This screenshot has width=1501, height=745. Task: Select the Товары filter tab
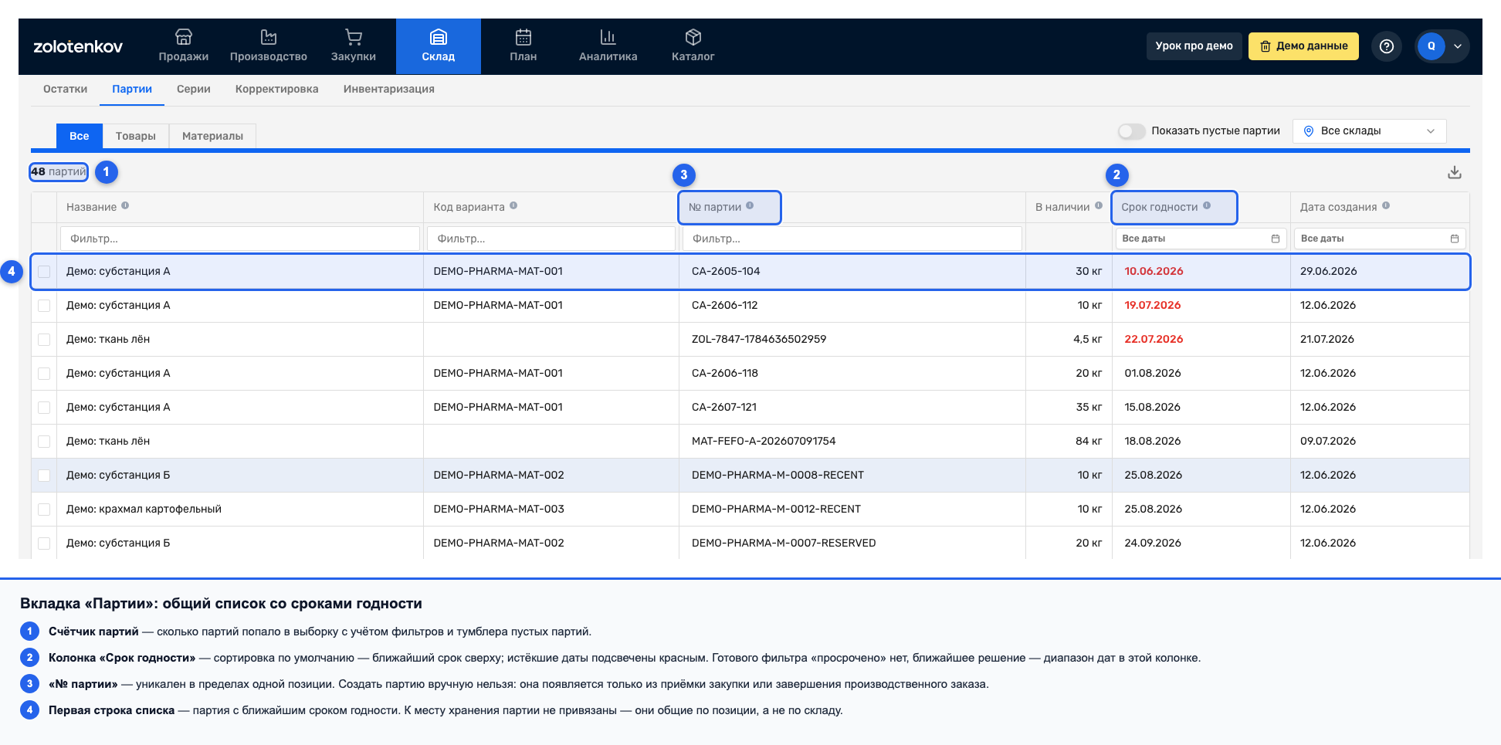click(135, 136)
